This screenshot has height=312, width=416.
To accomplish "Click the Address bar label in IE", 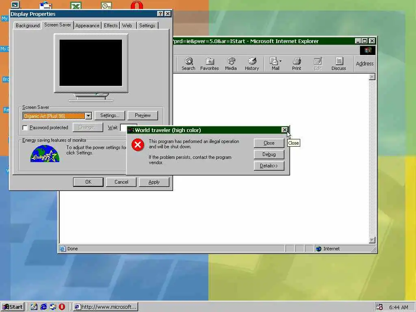I will (364, 64).
